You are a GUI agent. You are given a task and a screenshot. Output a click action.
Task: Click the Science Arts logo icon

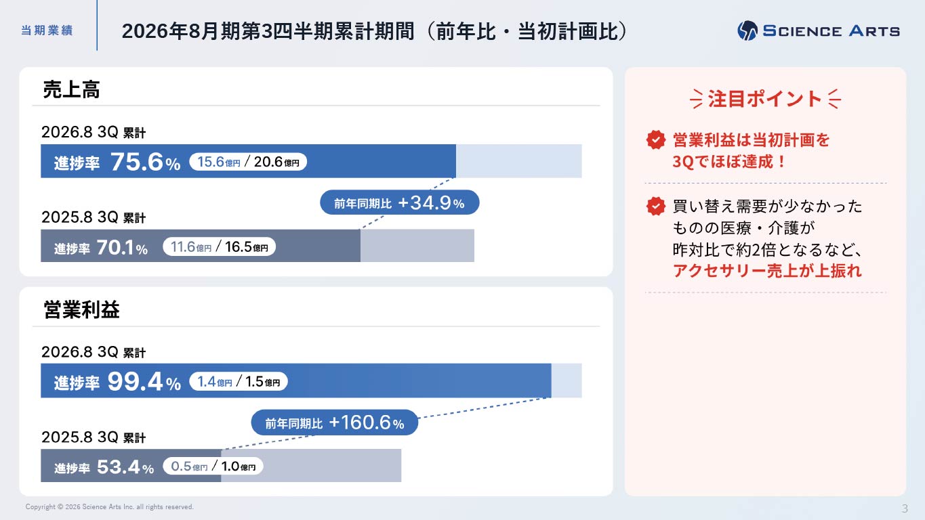[747, 30]
